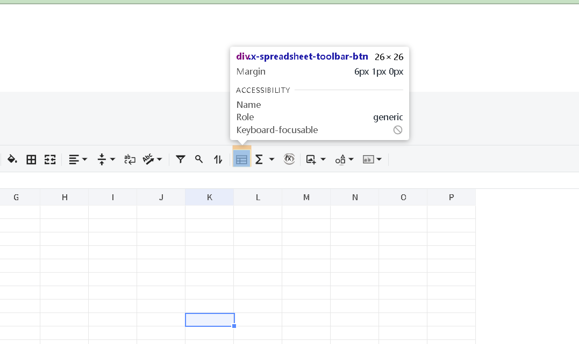Click the sort icon
This screenshot has width=579, height=344.
click(x=218, y=159)
